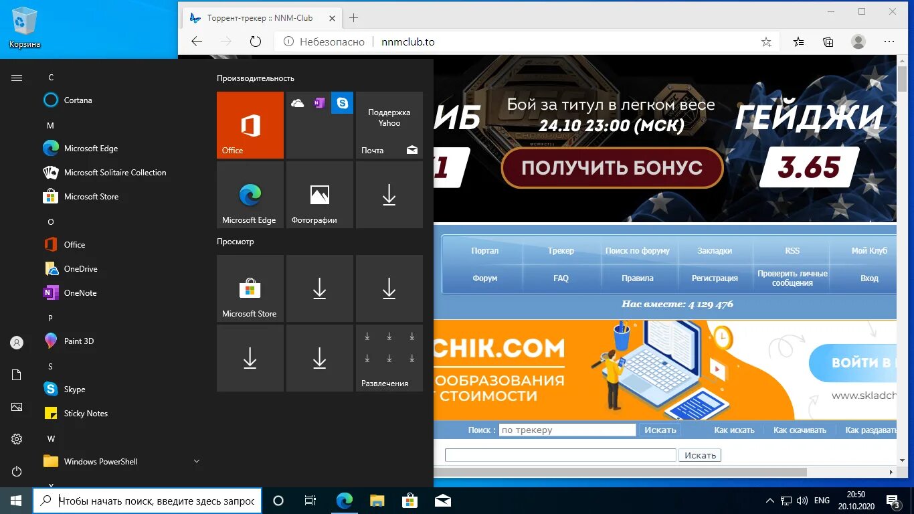Open the Почта Yahoo support tile
The height and width of the screenshot is (514, 914).
coord(389,125)
